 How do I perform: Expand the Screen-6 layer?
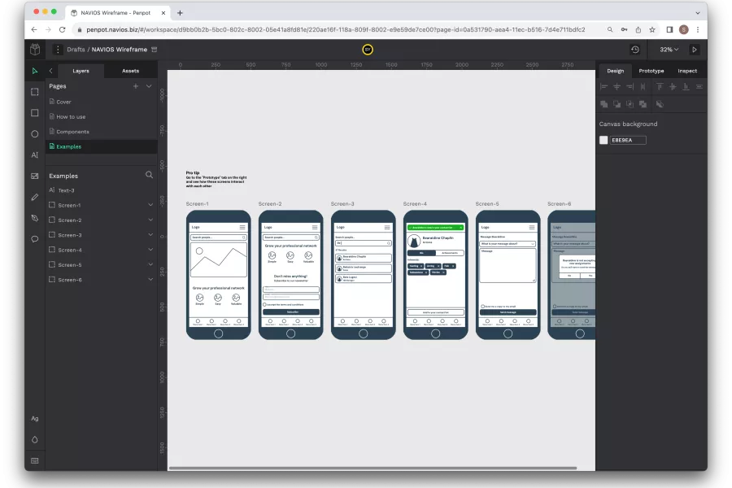[150, 280]
